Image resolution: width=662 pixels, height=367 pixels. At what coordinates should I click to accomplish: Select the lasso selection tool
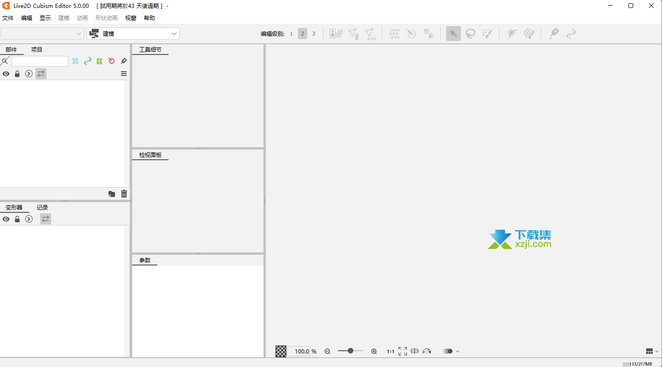pos(470,34)
